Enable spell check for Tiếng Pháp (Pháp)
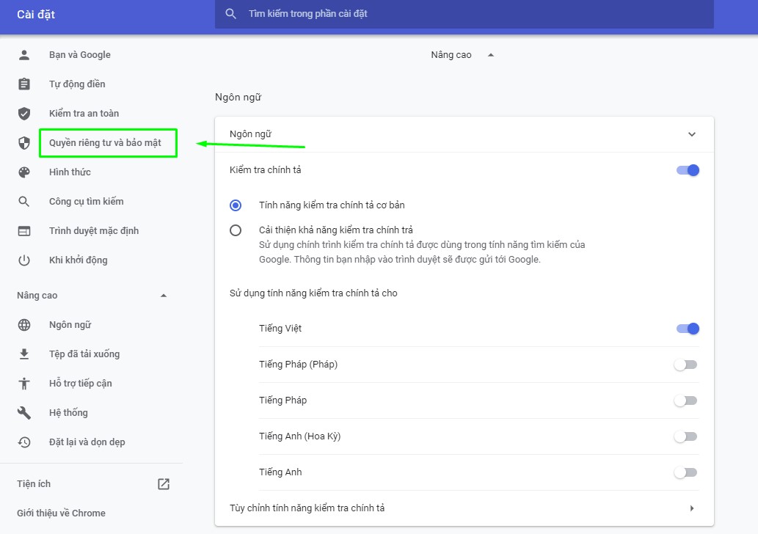The width and height of the screenshot is (758, 534). click(x=686, y=365)
